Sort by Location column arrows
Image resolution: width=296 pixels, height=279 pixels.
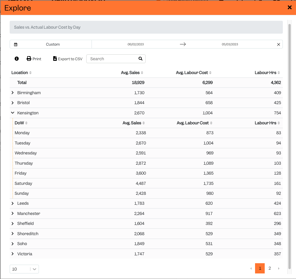[x=30, y=73]
